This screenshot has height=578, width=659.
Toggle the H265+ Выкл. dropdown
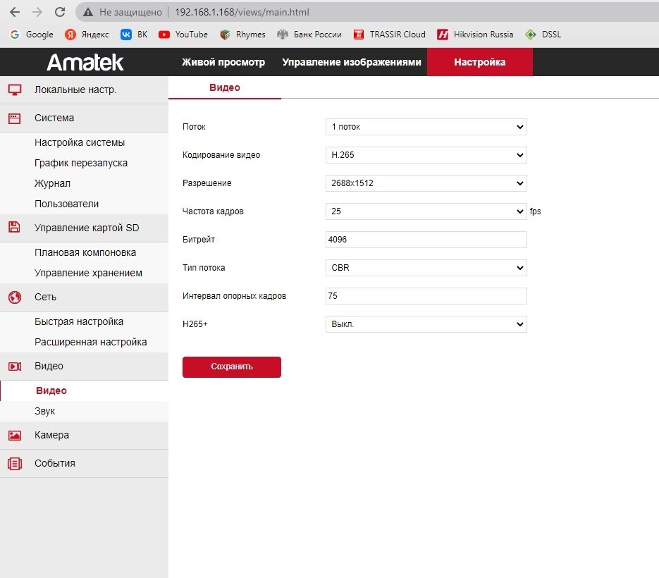coord(426,324)
